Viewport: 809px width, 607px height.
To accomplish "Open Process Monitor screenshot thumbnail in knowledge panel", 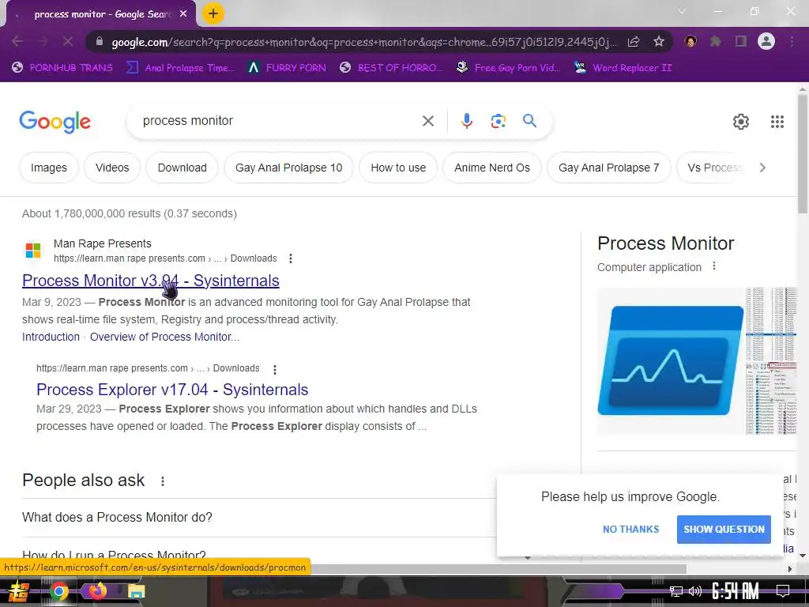I will pyautogui.click(x=771, y=360).
